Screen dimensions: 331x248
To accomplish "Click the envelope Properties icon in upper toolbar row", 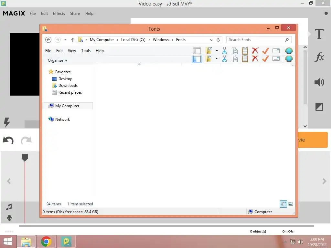I will pyautogui.click(x=276, y=51).
